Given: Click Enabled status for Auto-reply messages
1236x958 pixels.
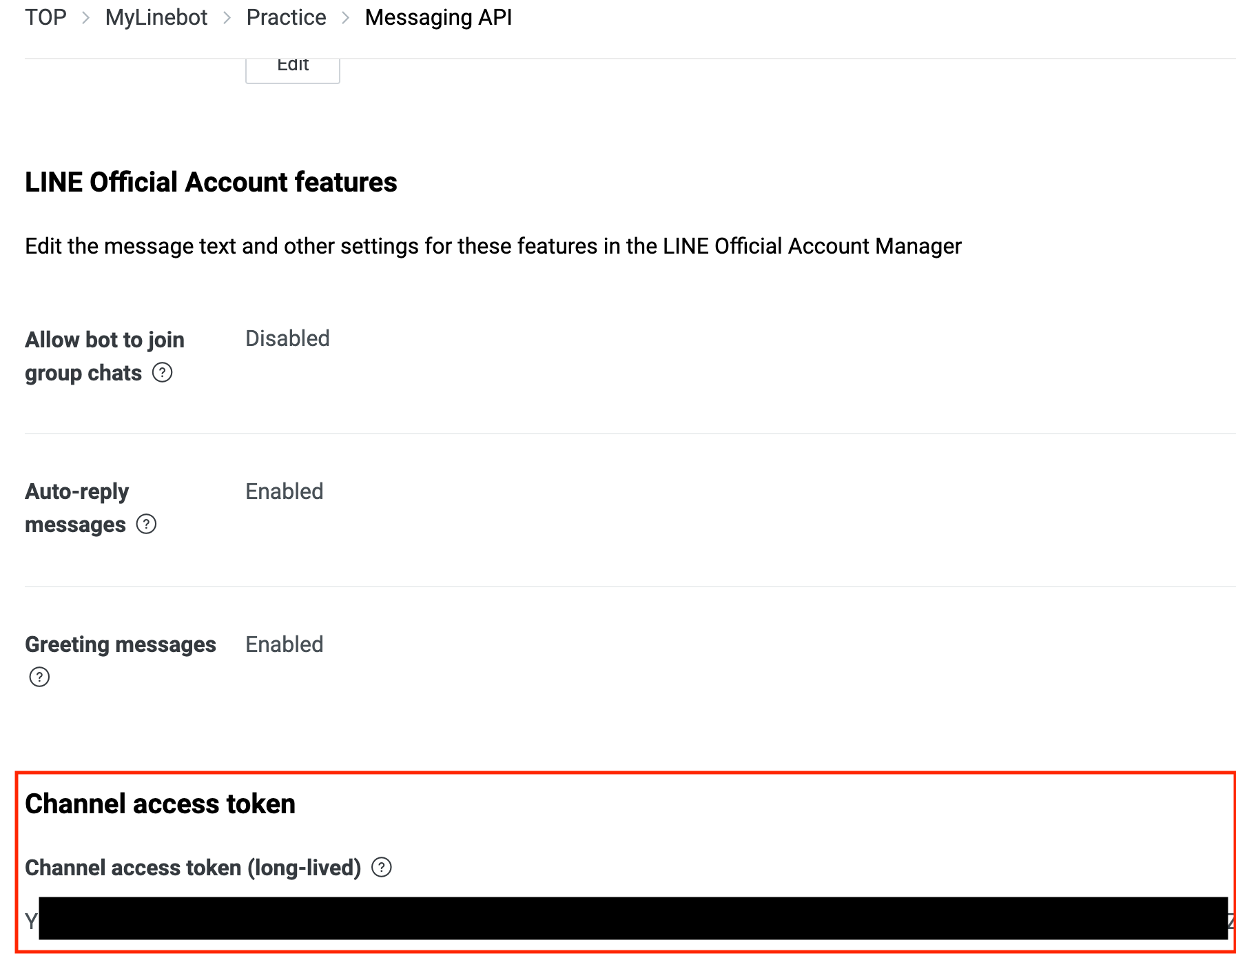Looking at the screenshot, I should point(285,491).
